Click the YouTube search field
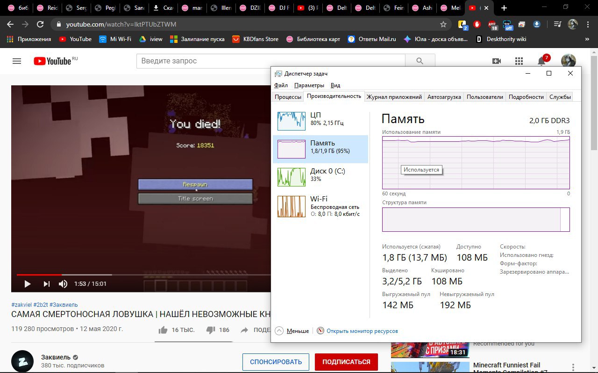 point(271,61)
